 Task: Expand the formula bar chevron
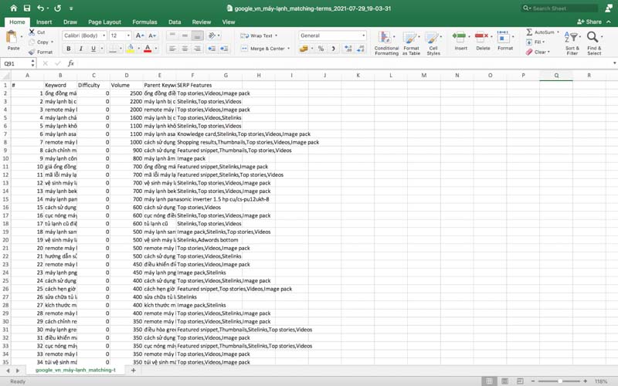point(614,63)
